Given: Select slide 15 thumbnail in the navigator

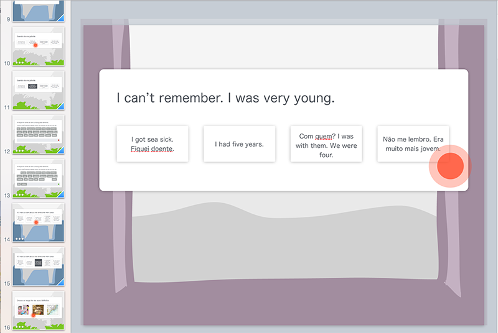Looking at the screenshot, I should coord(39,267).
